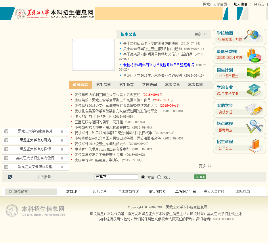Click the orange book icon for 招生章程
The width and height of the screenshot is (268, 243).
tap(255, 145)
